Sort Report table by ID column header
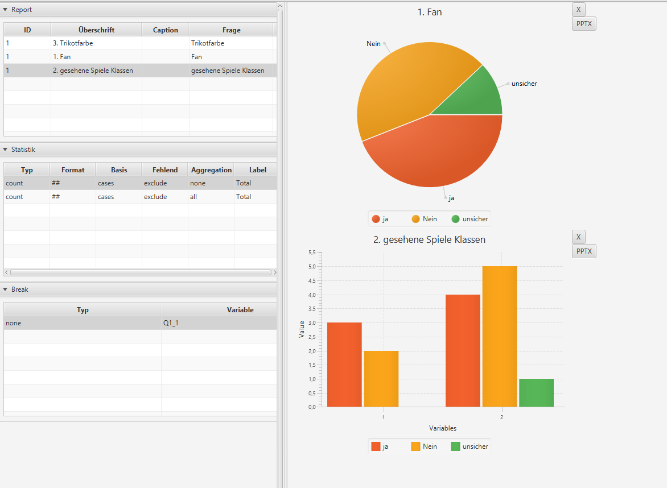This screenshot has width=667, height=488. click(x=27, y=30)
